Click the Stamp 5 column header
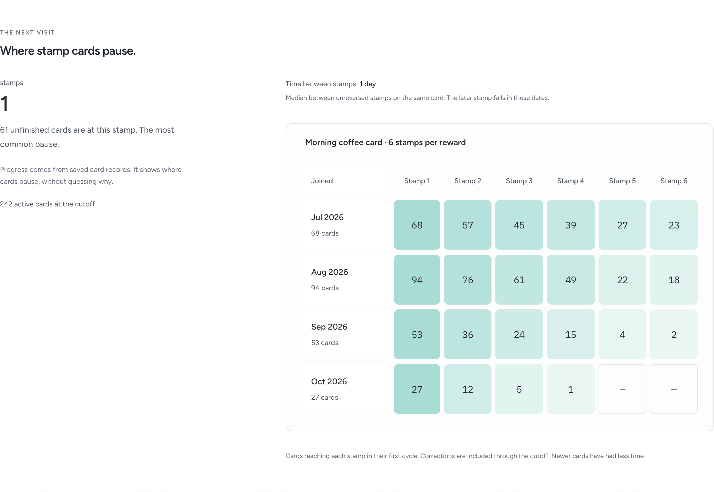 622,181
